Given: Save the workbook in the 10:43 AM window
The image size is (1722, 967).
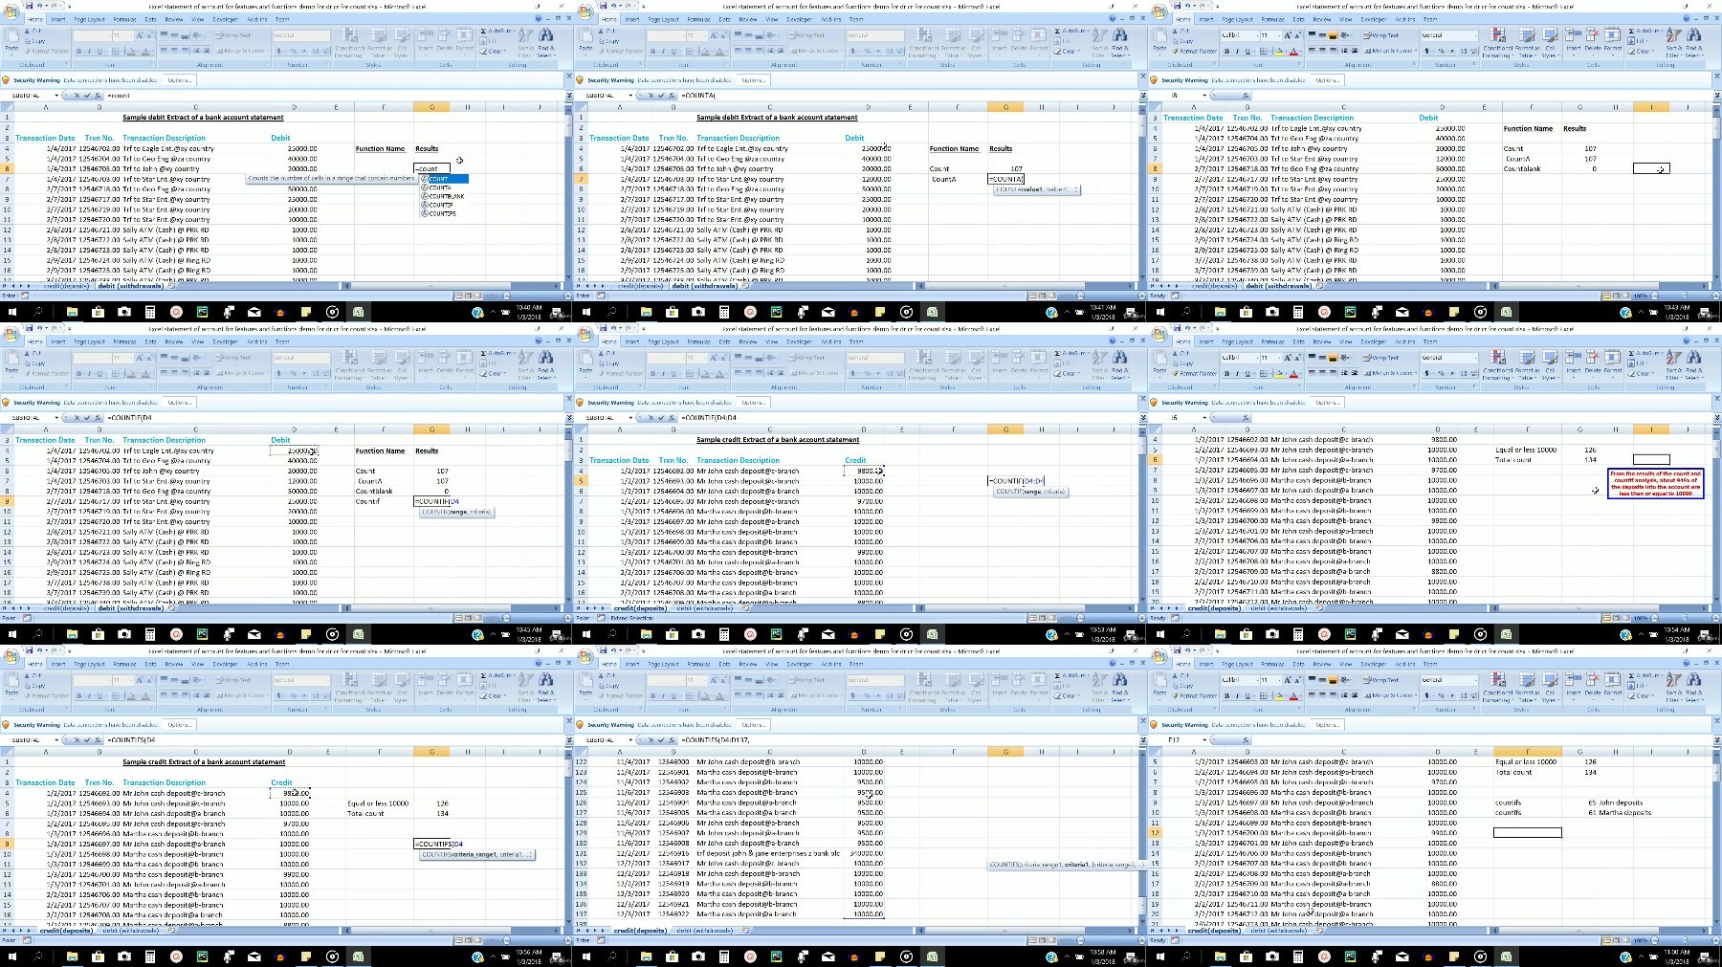Looking at the screenshot, I should coord(1178,6).
